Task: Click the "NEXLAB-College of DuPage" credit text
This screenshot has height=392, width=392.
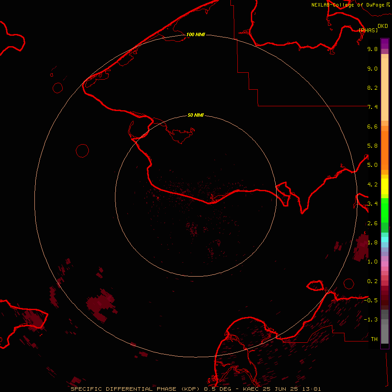Action: click(x=348, y=5)
